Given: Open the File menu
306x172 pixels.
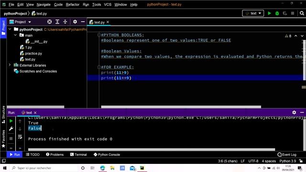Looking at the screenshot, I should tap(11, 4).
